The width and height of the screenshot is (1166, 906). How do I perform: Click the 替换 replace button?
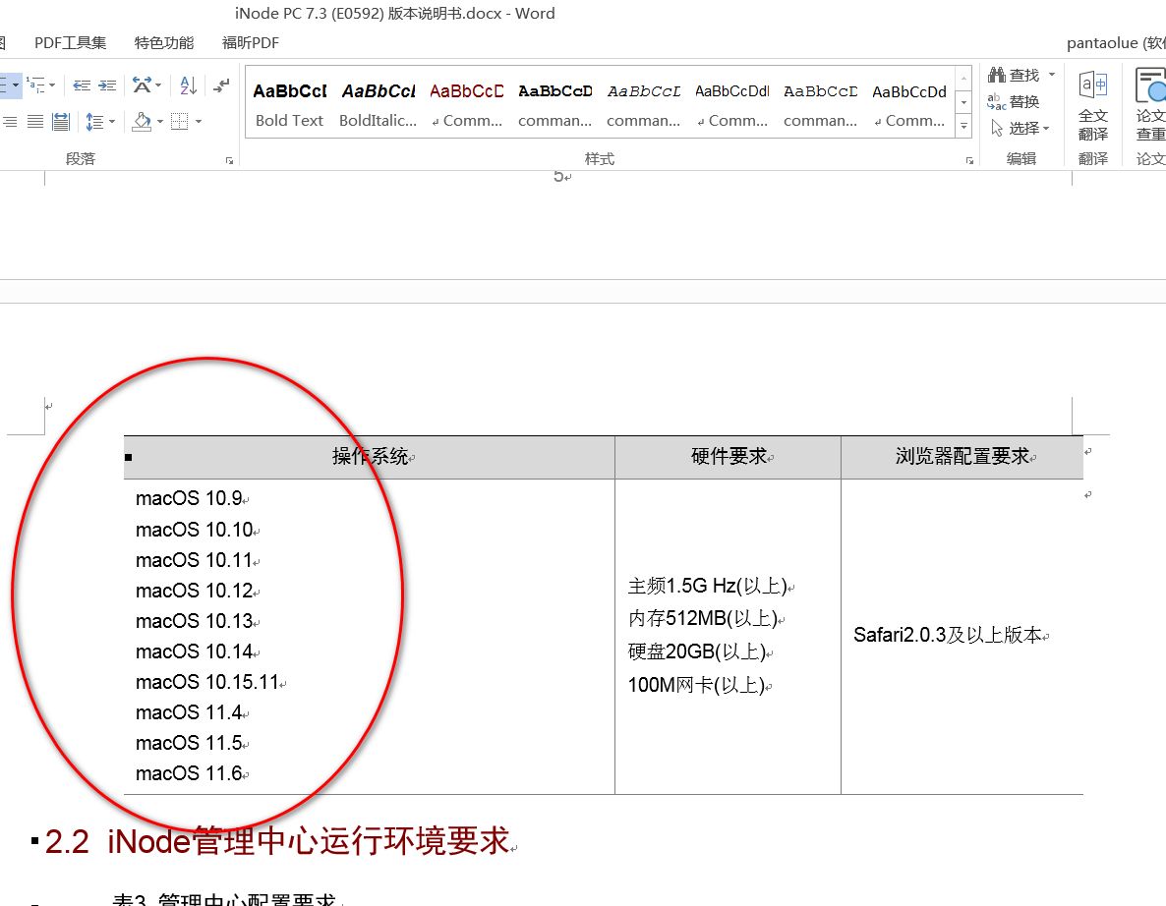[1013, 102]
